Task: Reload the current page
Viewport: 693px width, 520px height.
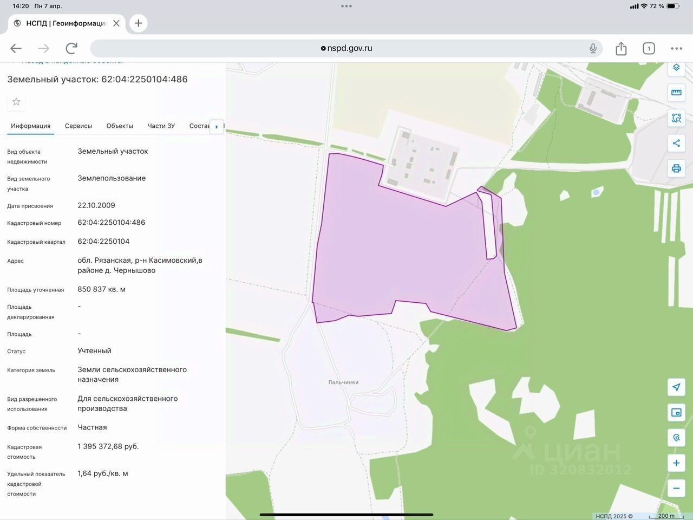Action: tap(71, 48)
